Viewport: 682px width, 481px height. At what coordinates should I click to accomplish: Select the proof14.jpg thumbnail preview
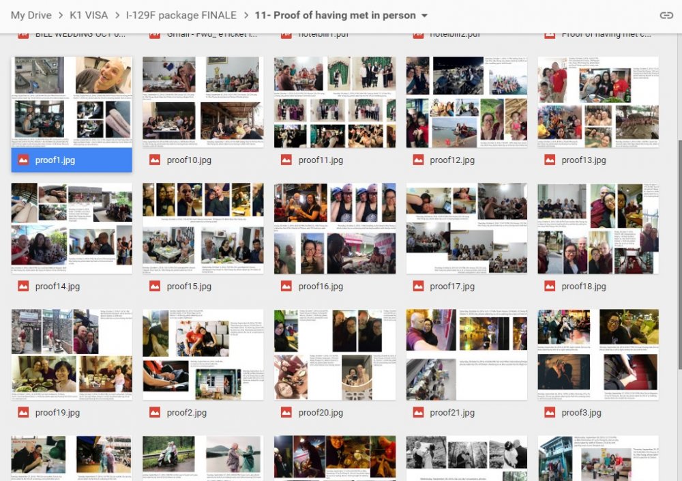tap(72, 228)
